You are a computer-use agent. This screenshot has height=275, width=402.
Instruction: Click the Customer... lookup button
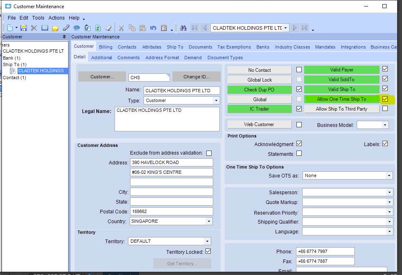pyautogui.click(x=102, y=77)
